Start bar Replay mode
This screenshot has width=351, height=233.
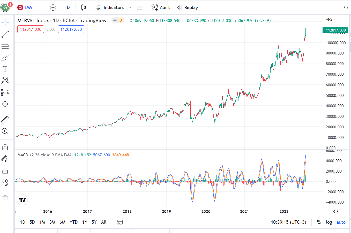[188, 7]
